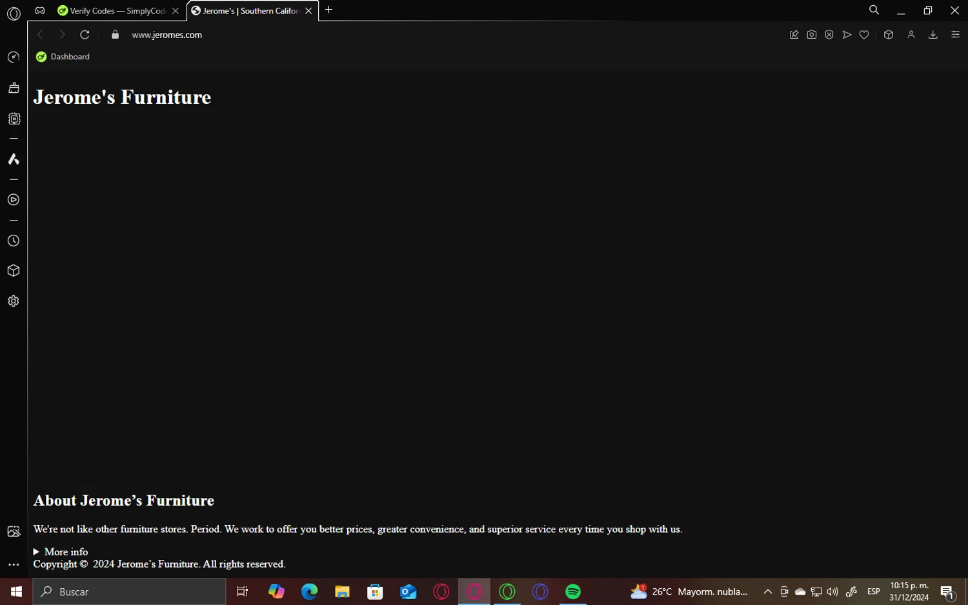
Task: Show hidden system tray icons chevron
Action: [x=768, y=591]
